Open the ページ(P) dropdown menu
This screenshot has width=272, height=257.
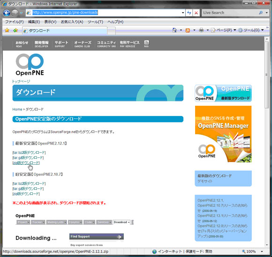coord(223,30)
